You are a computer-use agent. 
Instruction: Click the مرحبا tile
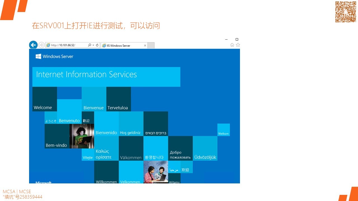click(x=174, y=167)
